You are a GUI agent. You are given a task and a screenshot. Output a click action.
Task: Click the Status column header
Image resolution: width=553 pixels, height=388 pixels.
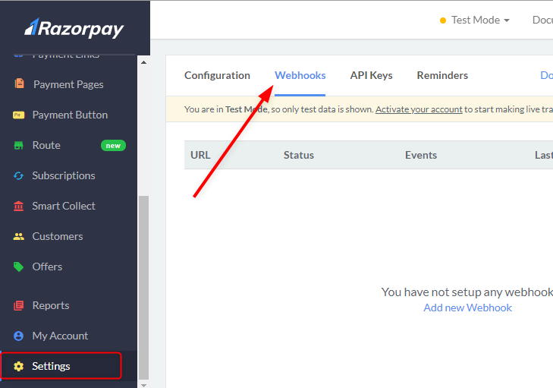(x=299, y=155)
